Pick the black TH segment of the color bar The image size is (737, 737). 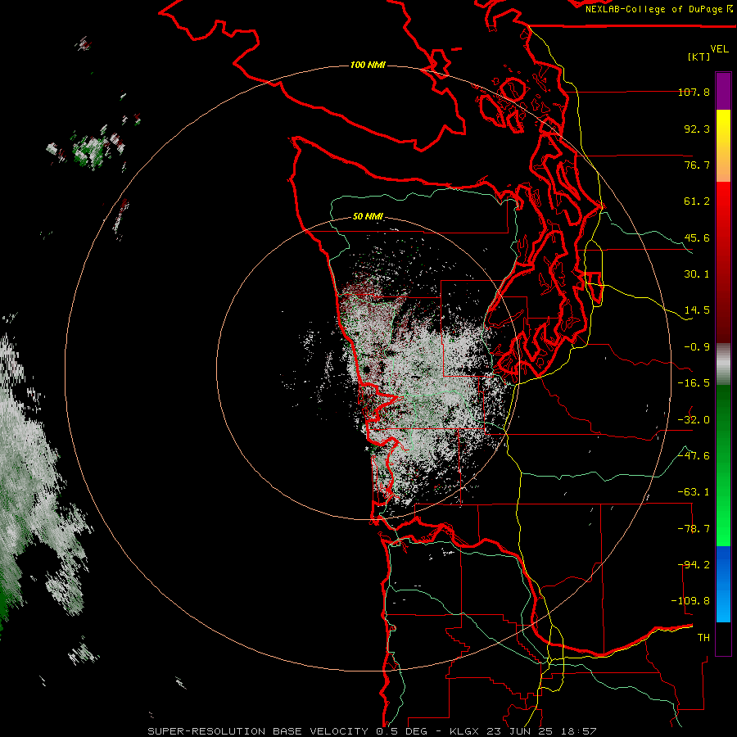click(x=723, y=638)
